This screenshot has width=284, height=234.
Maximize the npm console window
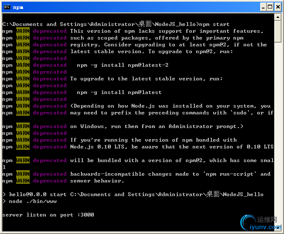[270, 7]
